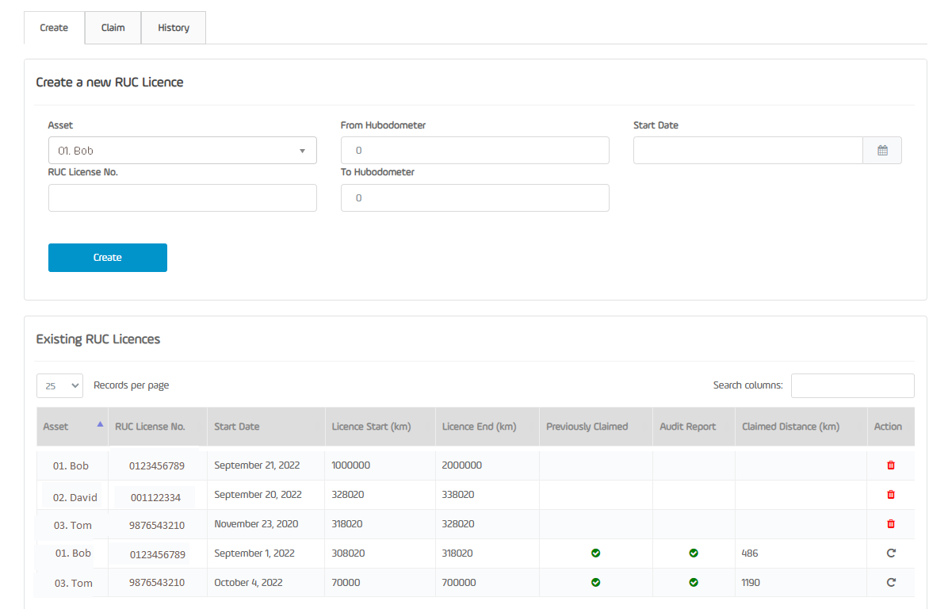Switch to the Create tab
The image size is (929, 609).
pyautogui.click(x=54, y=28)
